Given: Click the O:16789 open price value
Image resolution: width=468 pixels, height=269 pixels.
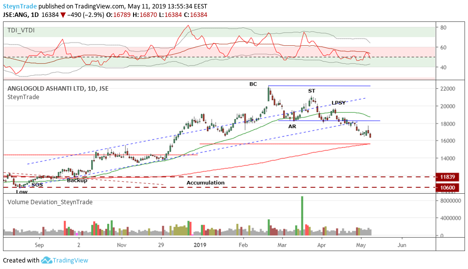Looking at the screenshot, I should [119, 15].
